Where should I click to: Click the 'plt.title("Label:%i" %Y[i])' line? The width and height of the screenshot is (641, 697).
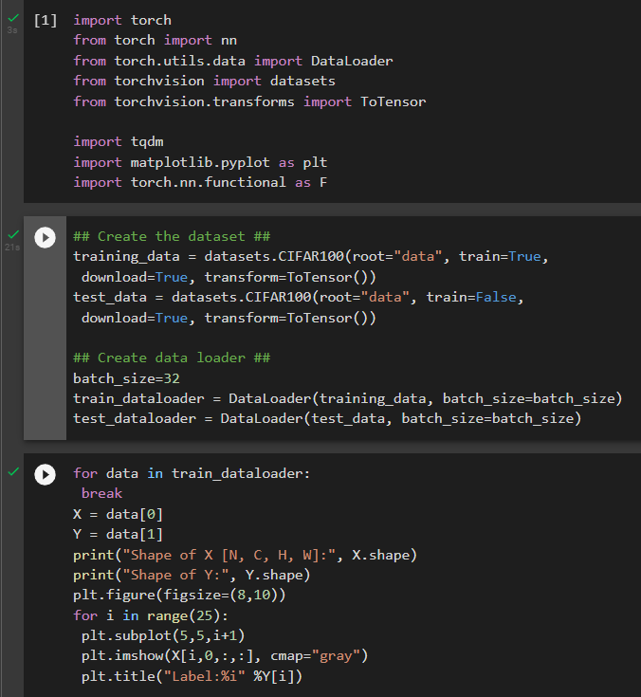[x=192, y=676]
